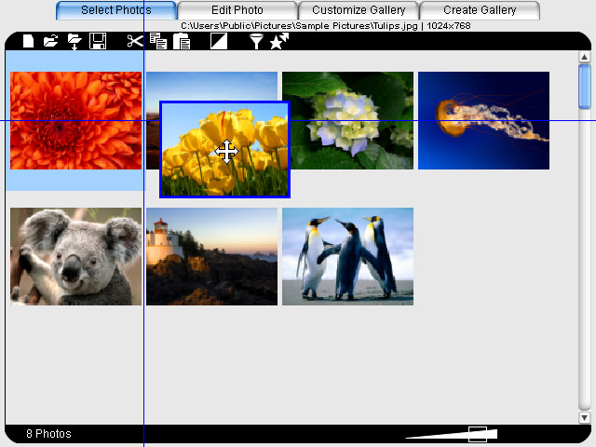Click the black and white diagonal icon

[219, 41]
